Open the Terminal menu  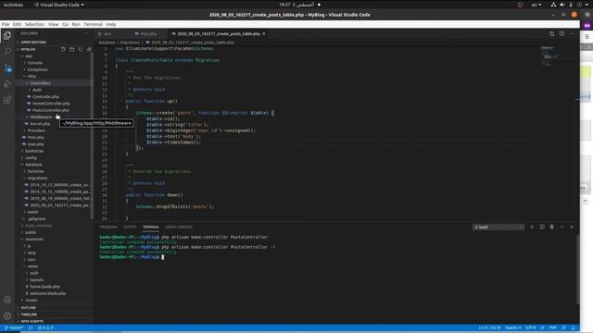click(93, 24)
